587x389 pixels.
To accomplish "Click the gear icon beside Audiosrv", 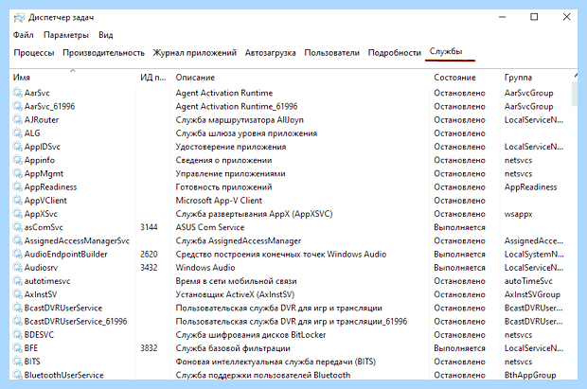I will 17,267.
